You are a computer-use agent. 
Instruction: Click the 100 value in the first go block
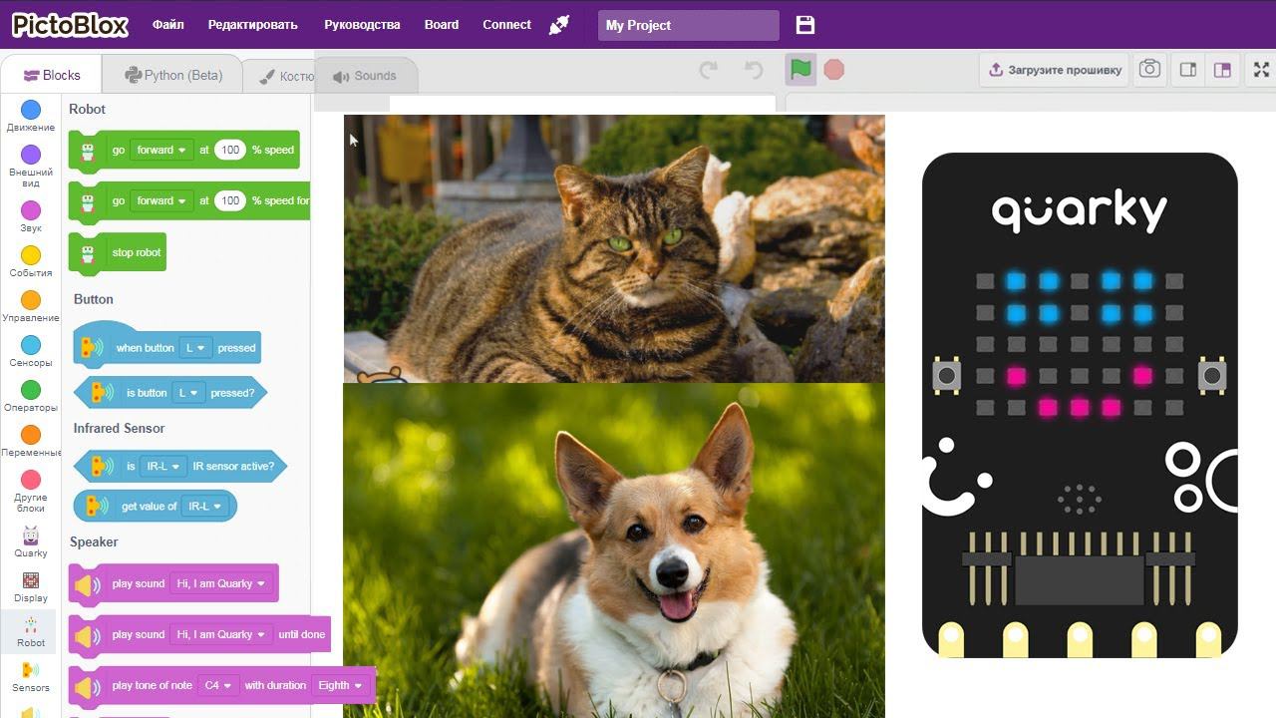click(230, 151)
